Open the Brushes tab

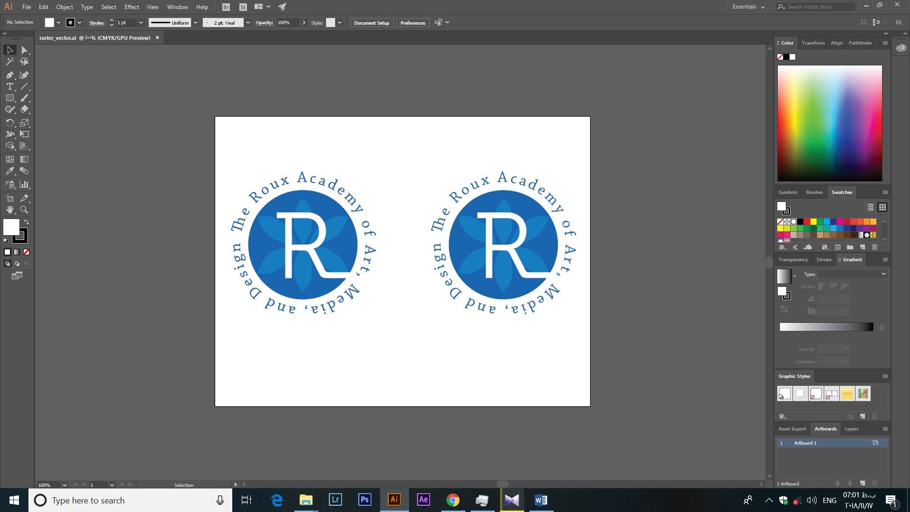pos(814,192)
